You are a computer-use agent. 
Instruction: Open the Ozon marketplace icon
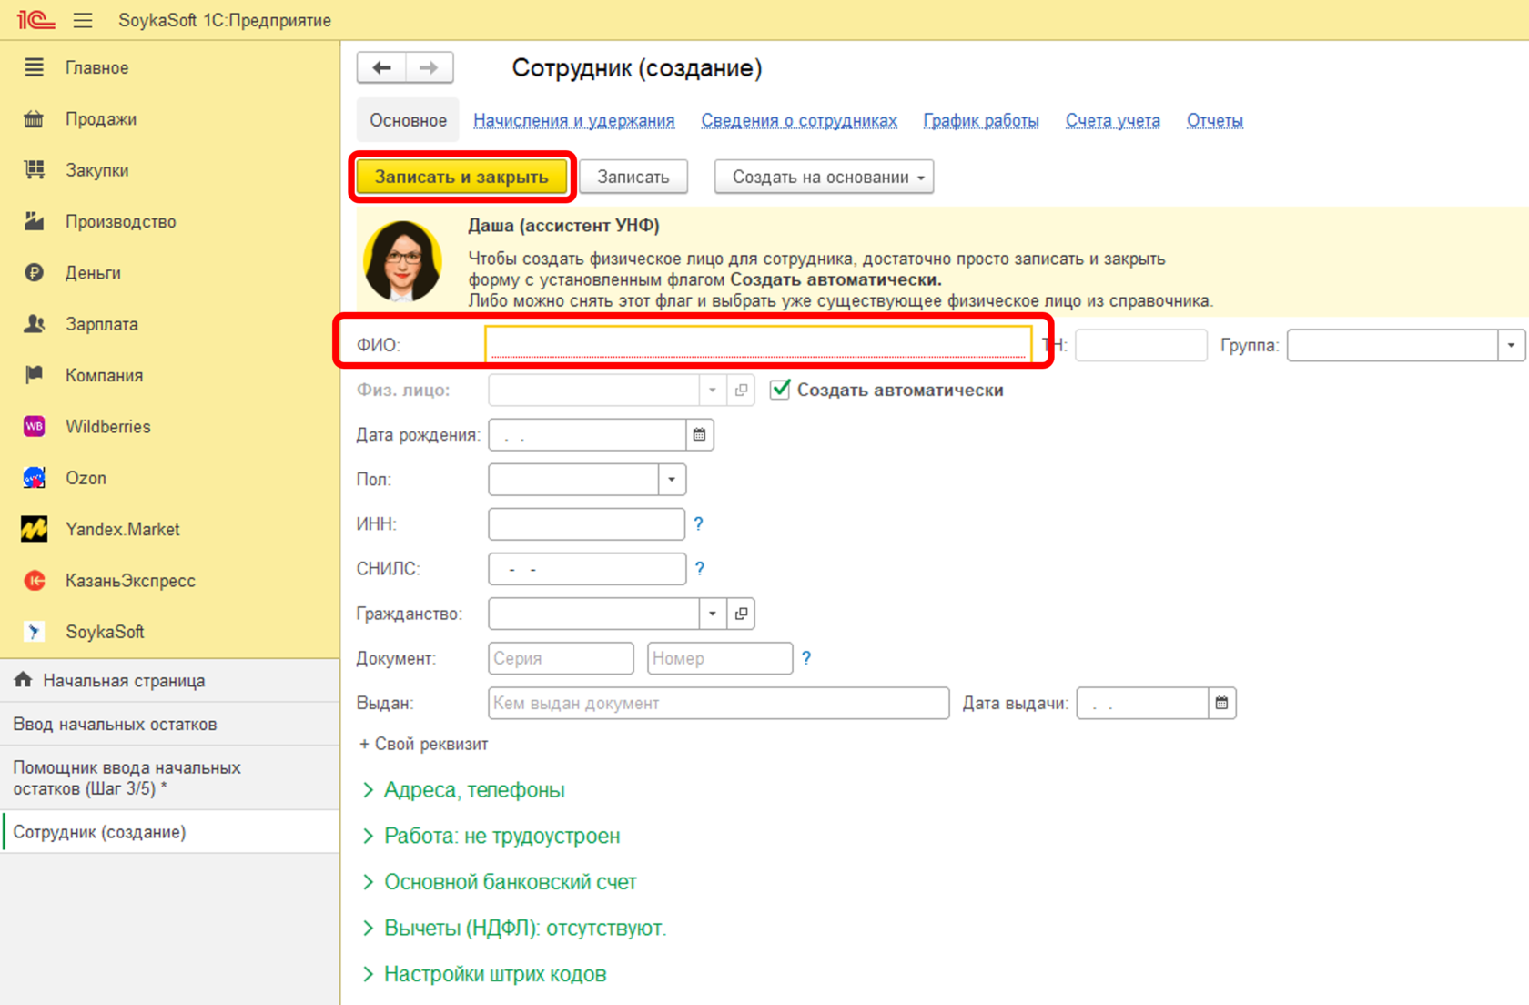click(x=34, y=478)
